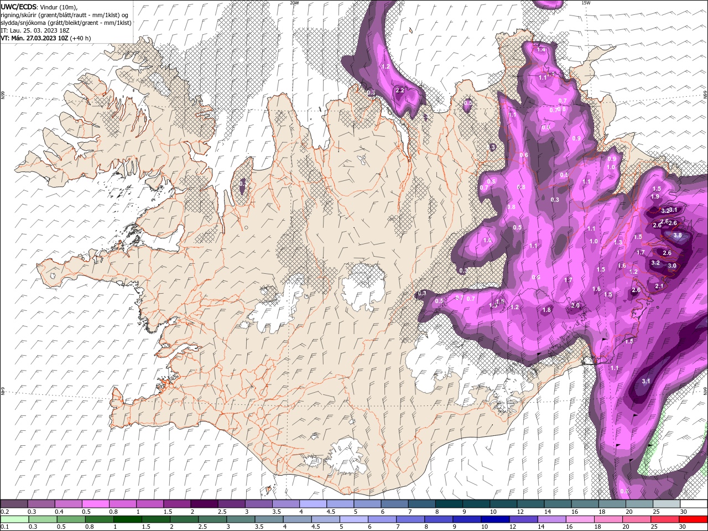Pick upper scale swatch between 0.2 and 0.3
Viewport: 708px width, 531px height.
pos(14,504)
